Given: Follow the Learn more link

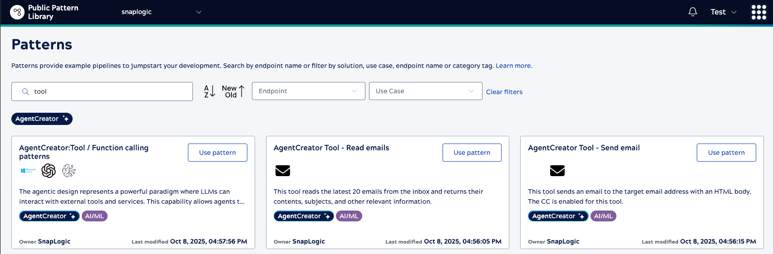Looking at the screenshot, I should click(513, 66).
